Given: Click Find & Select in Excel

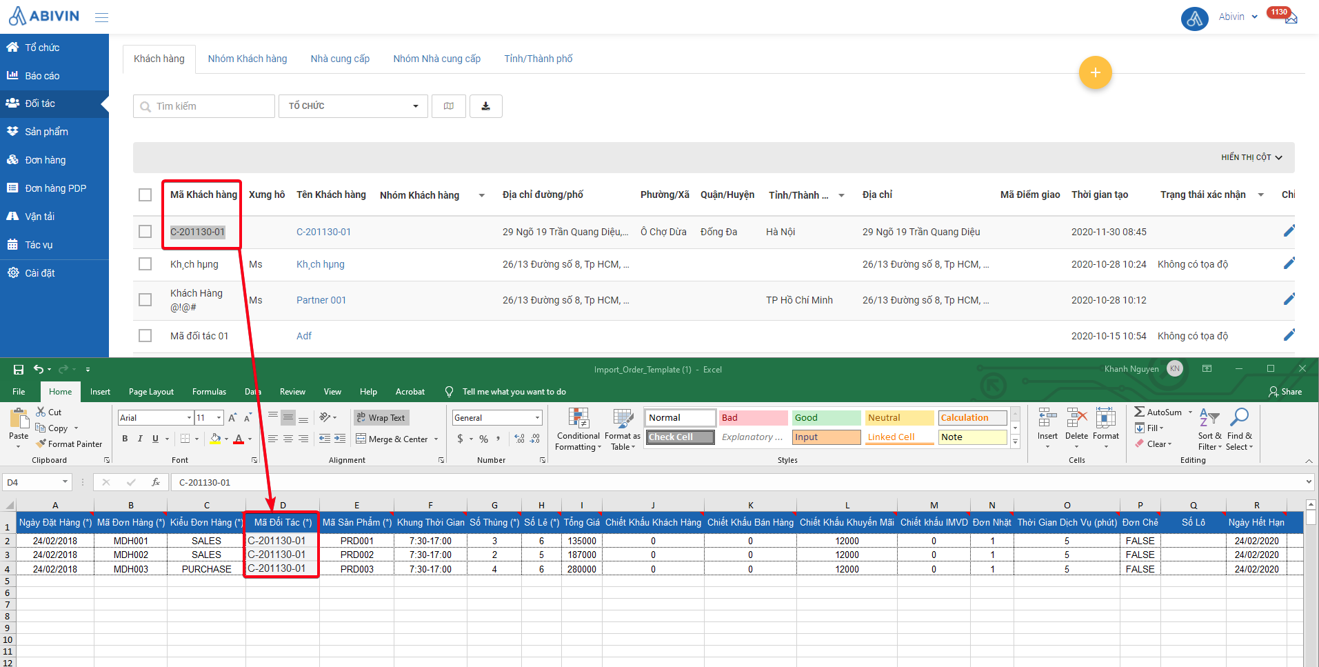Looking at the screenshot, I should [1239, 429].
